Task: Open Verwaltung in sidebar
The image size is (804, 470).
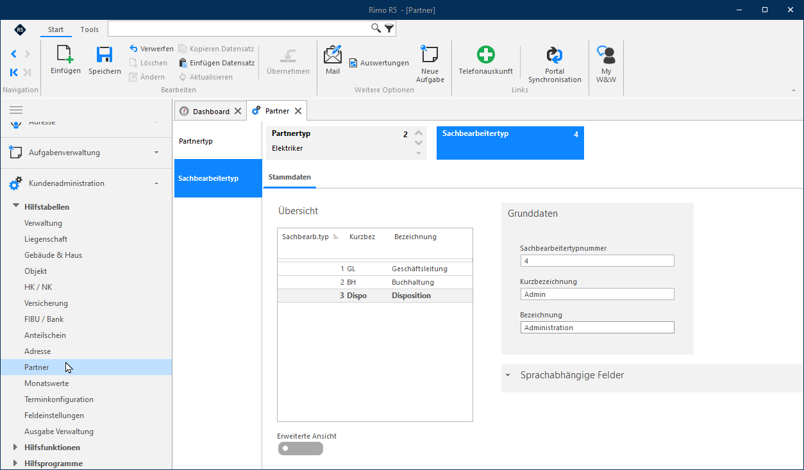Action: [x=43, y=223]
